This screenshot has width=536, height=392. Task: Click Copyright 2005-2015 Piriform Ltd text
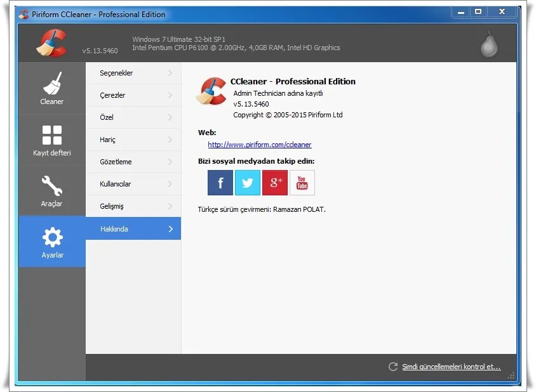click(288, 115)
